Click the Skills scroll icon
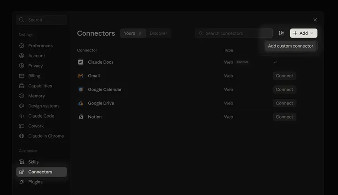This screenshot has height=195, width=338. point(22,162)
